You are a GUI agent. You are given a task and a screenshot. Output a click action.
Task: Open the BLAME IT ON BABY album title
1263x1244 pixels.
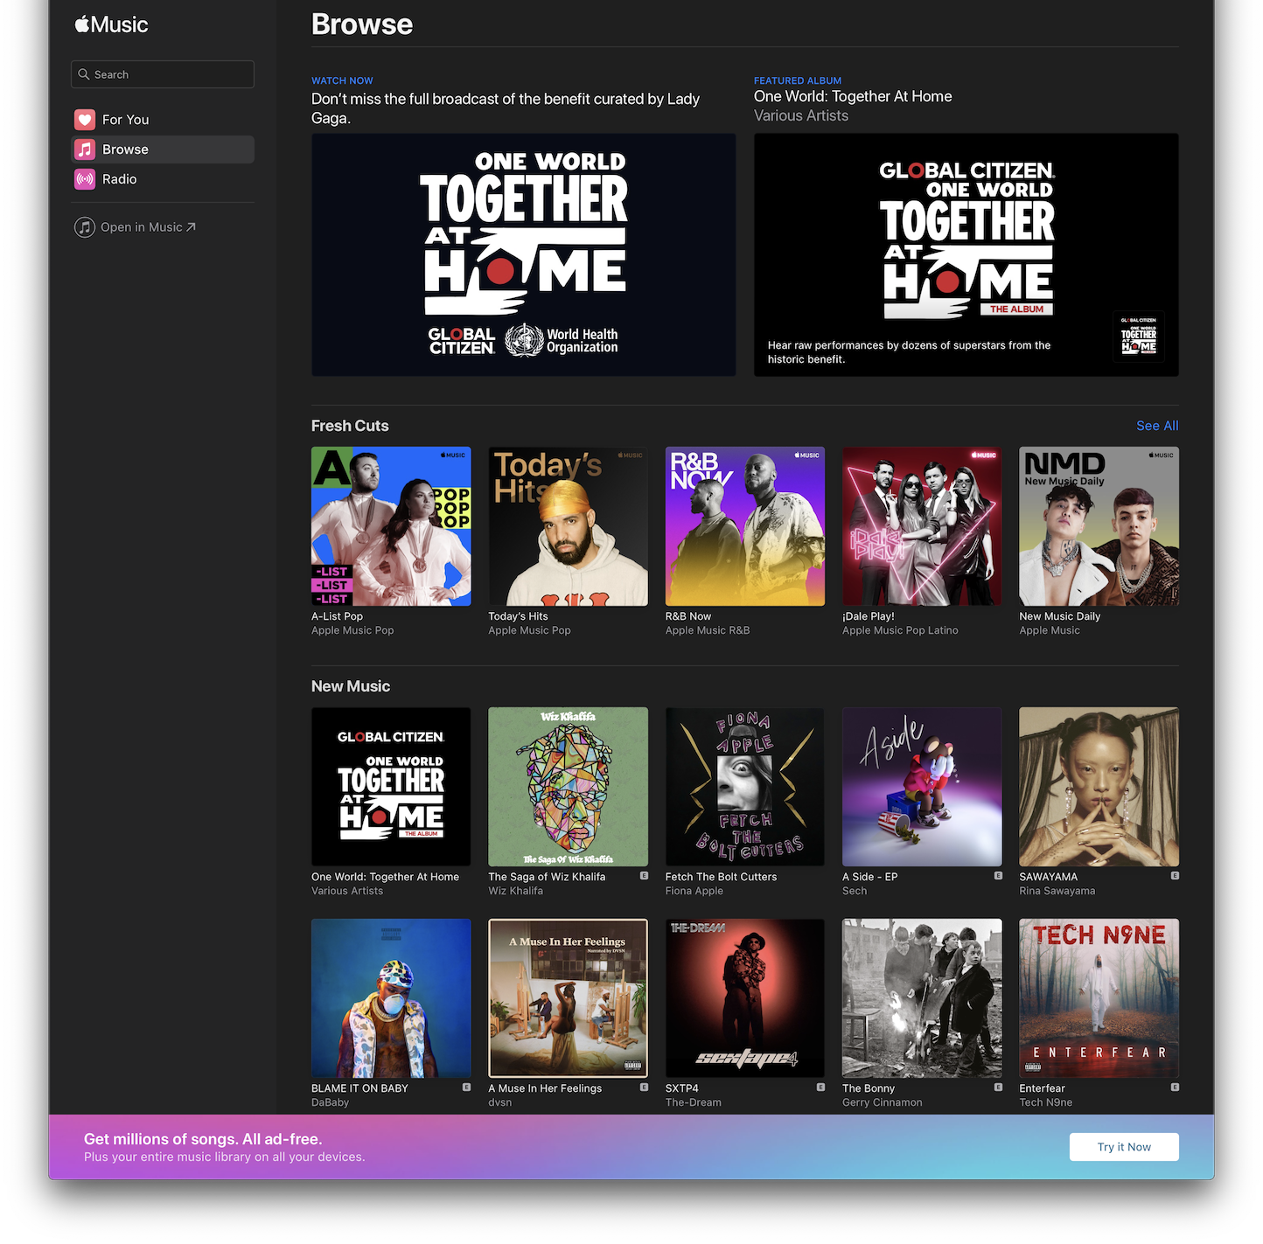(359, 1088)
